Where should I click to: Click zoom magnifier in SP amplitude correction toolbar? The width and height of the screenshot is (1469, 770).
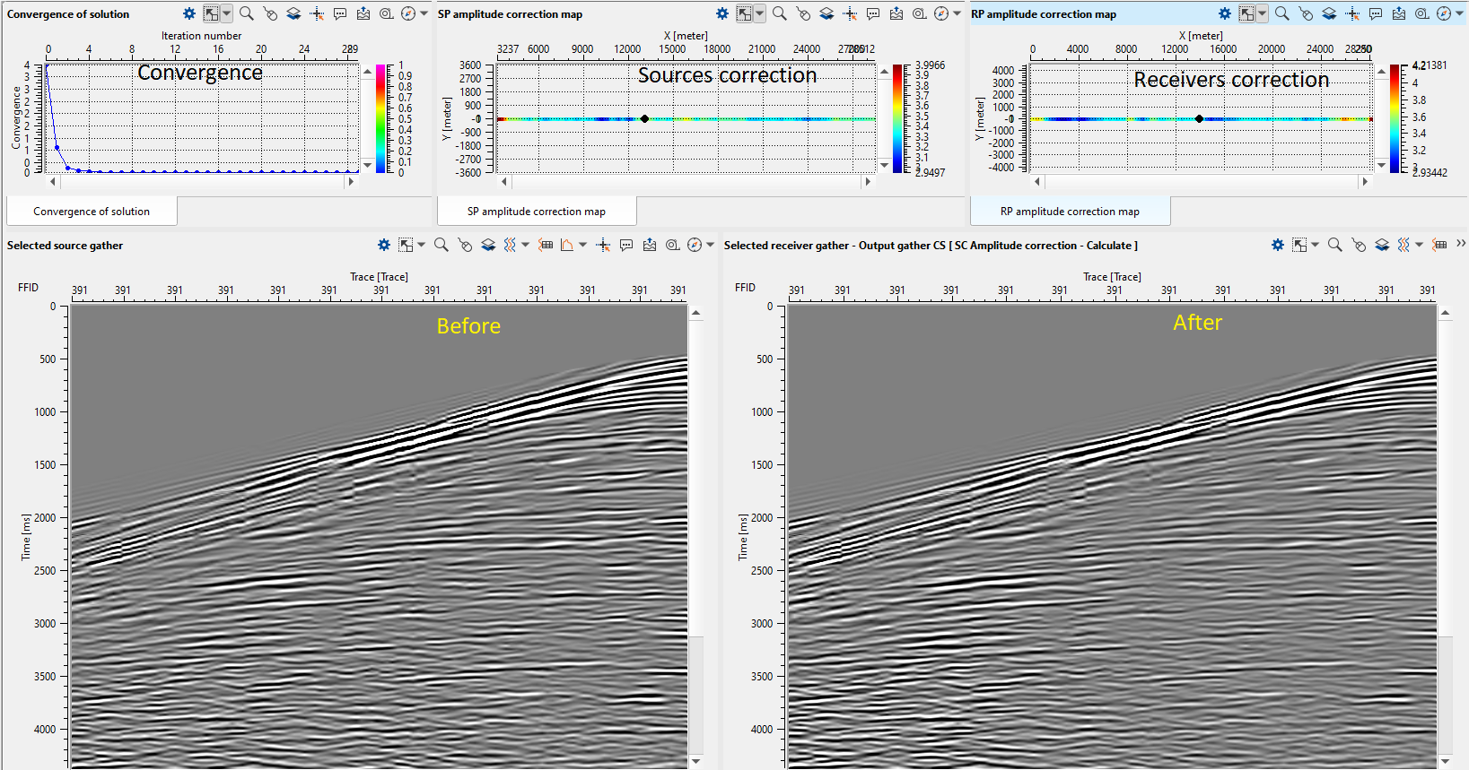click(x=779, y=14)
